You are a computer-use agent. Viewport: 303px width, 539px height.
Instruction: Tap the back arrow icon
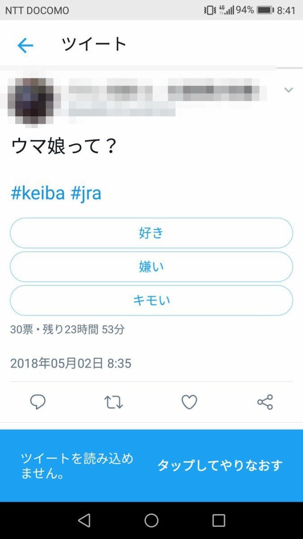[x=25, y=46]
